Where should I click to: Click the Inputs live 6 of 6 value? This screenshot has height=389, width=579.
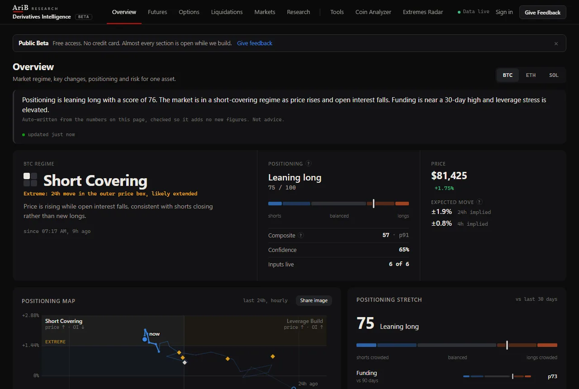[x=399, y=264]
